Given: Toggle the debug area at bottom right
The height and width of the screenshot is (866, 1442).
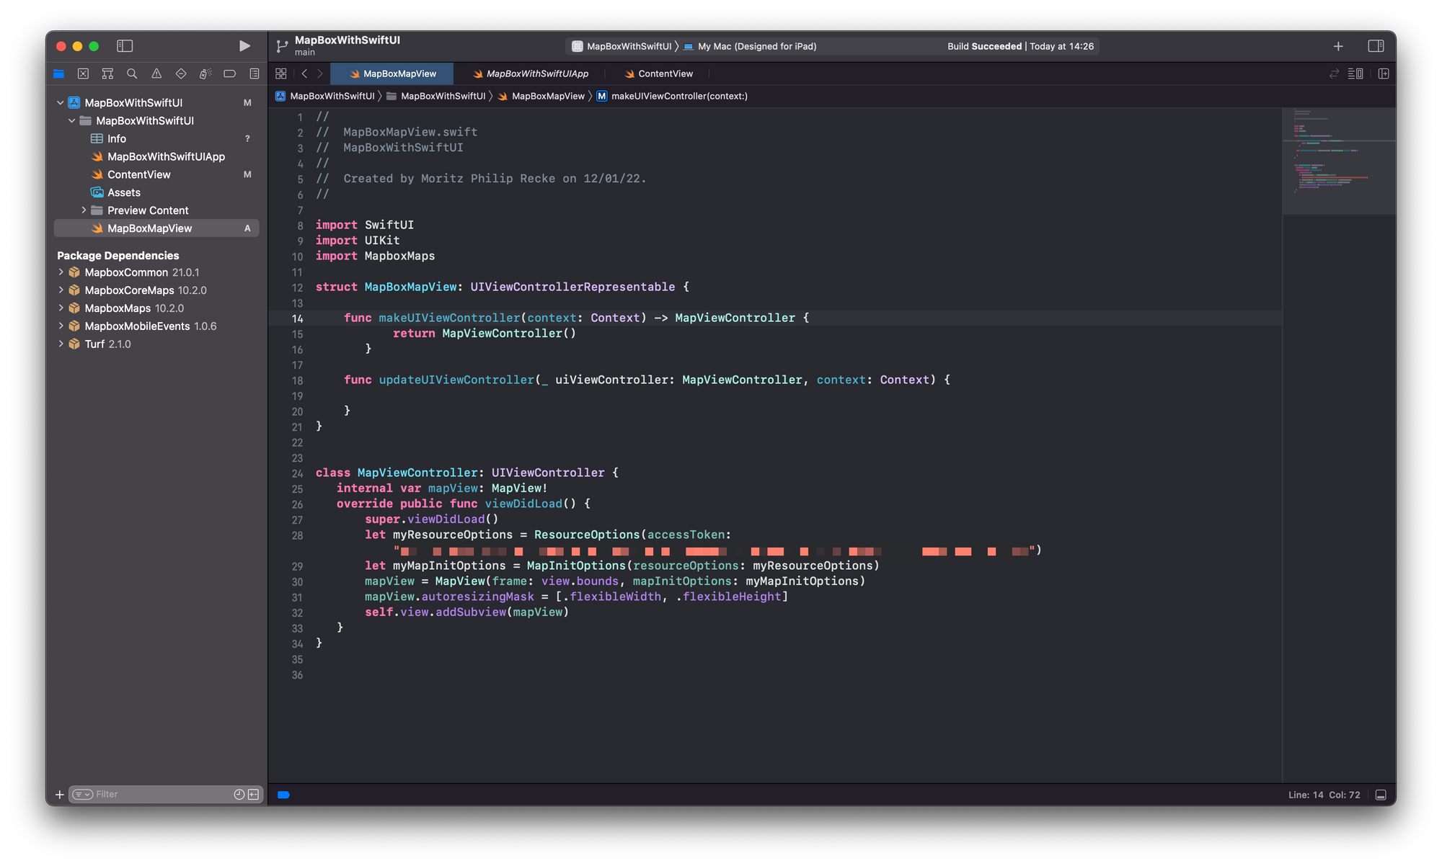Looking at the screenshot, I should [1381, 795].
